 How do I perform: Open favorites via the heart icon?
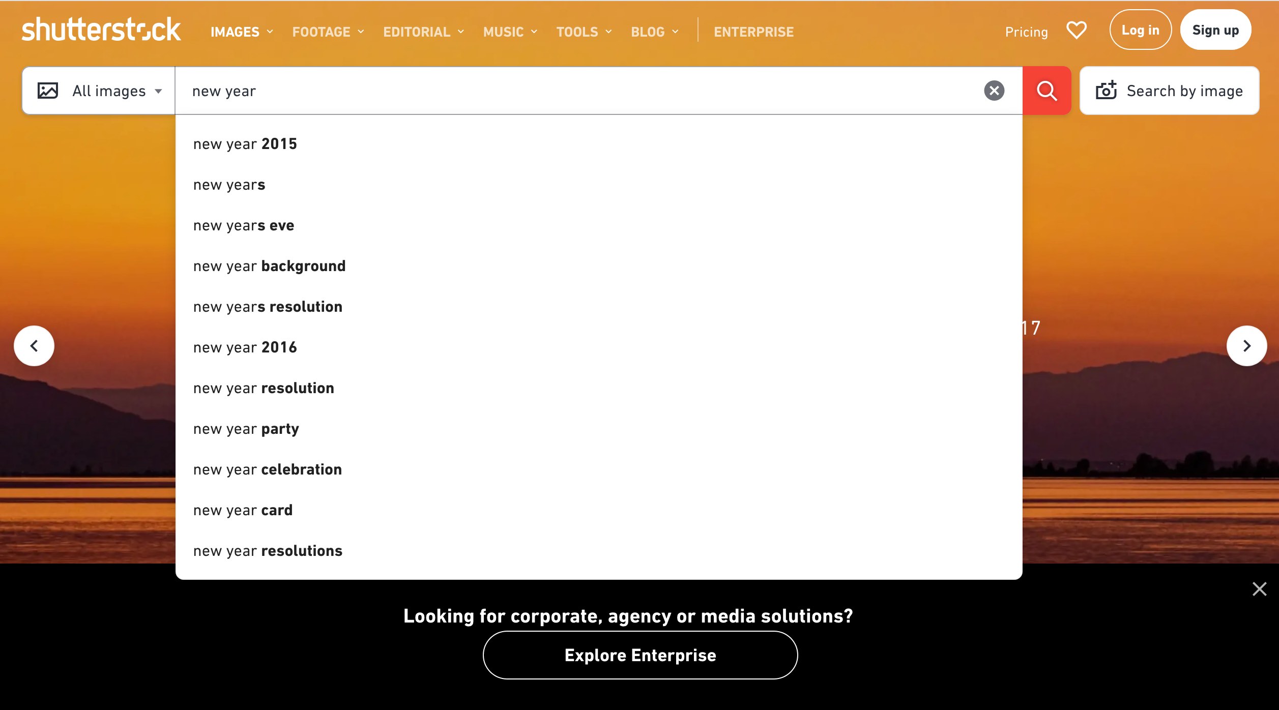pyautogui.click(x=1076, y=31)
